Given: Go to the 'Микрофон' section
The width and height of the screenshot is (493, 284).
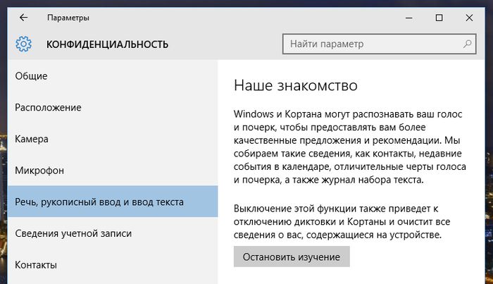Looking at the screenshot, I should [113, 170].
